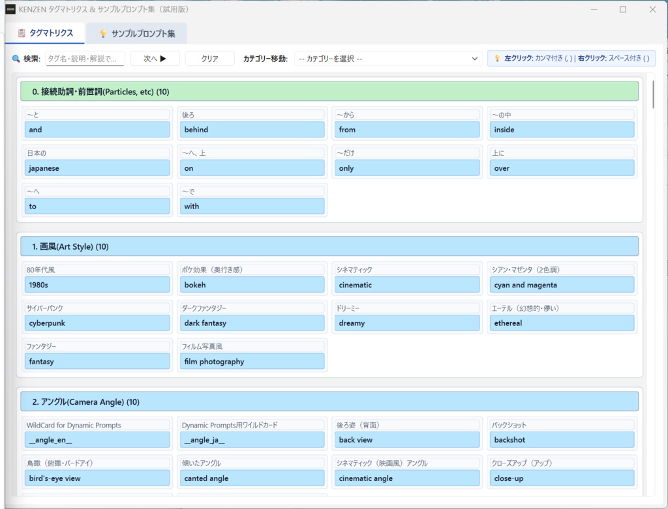Screen dimensions: 668x509
Task: Choose the 'fantasy' tag
Action: tap(97, 361)
